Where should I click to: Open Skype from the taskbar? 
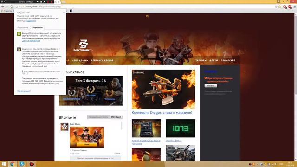click(x=22, y=164)
